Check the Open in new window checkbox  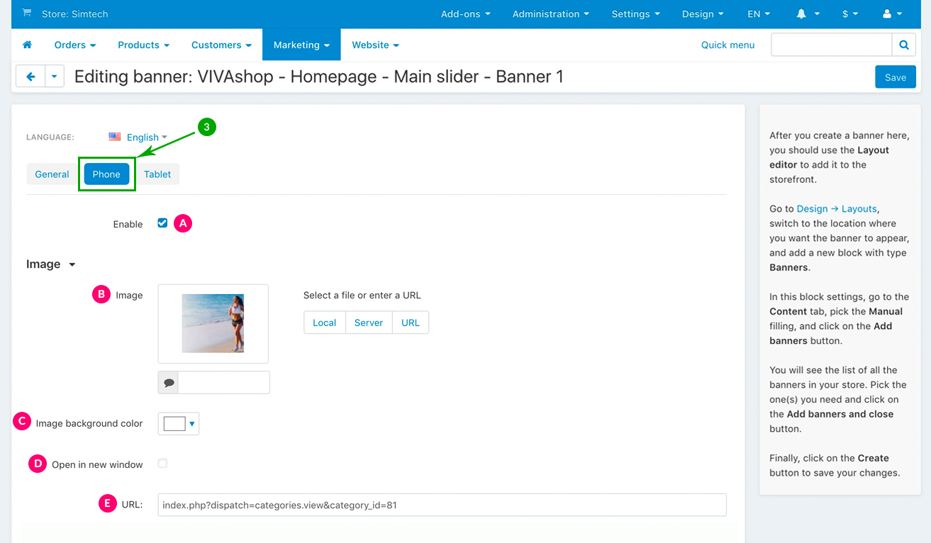click(x=162, y=464)
